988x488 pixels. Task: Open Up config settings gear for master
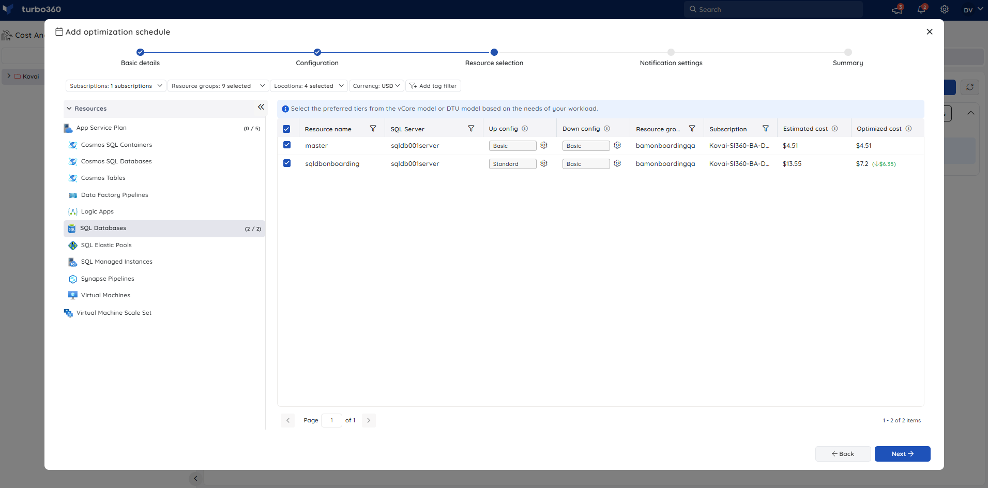544,145
